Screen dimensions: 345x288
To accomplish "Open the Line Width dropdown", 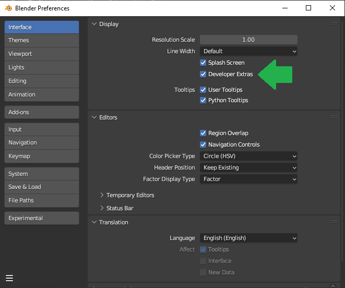I will (248, 51).
